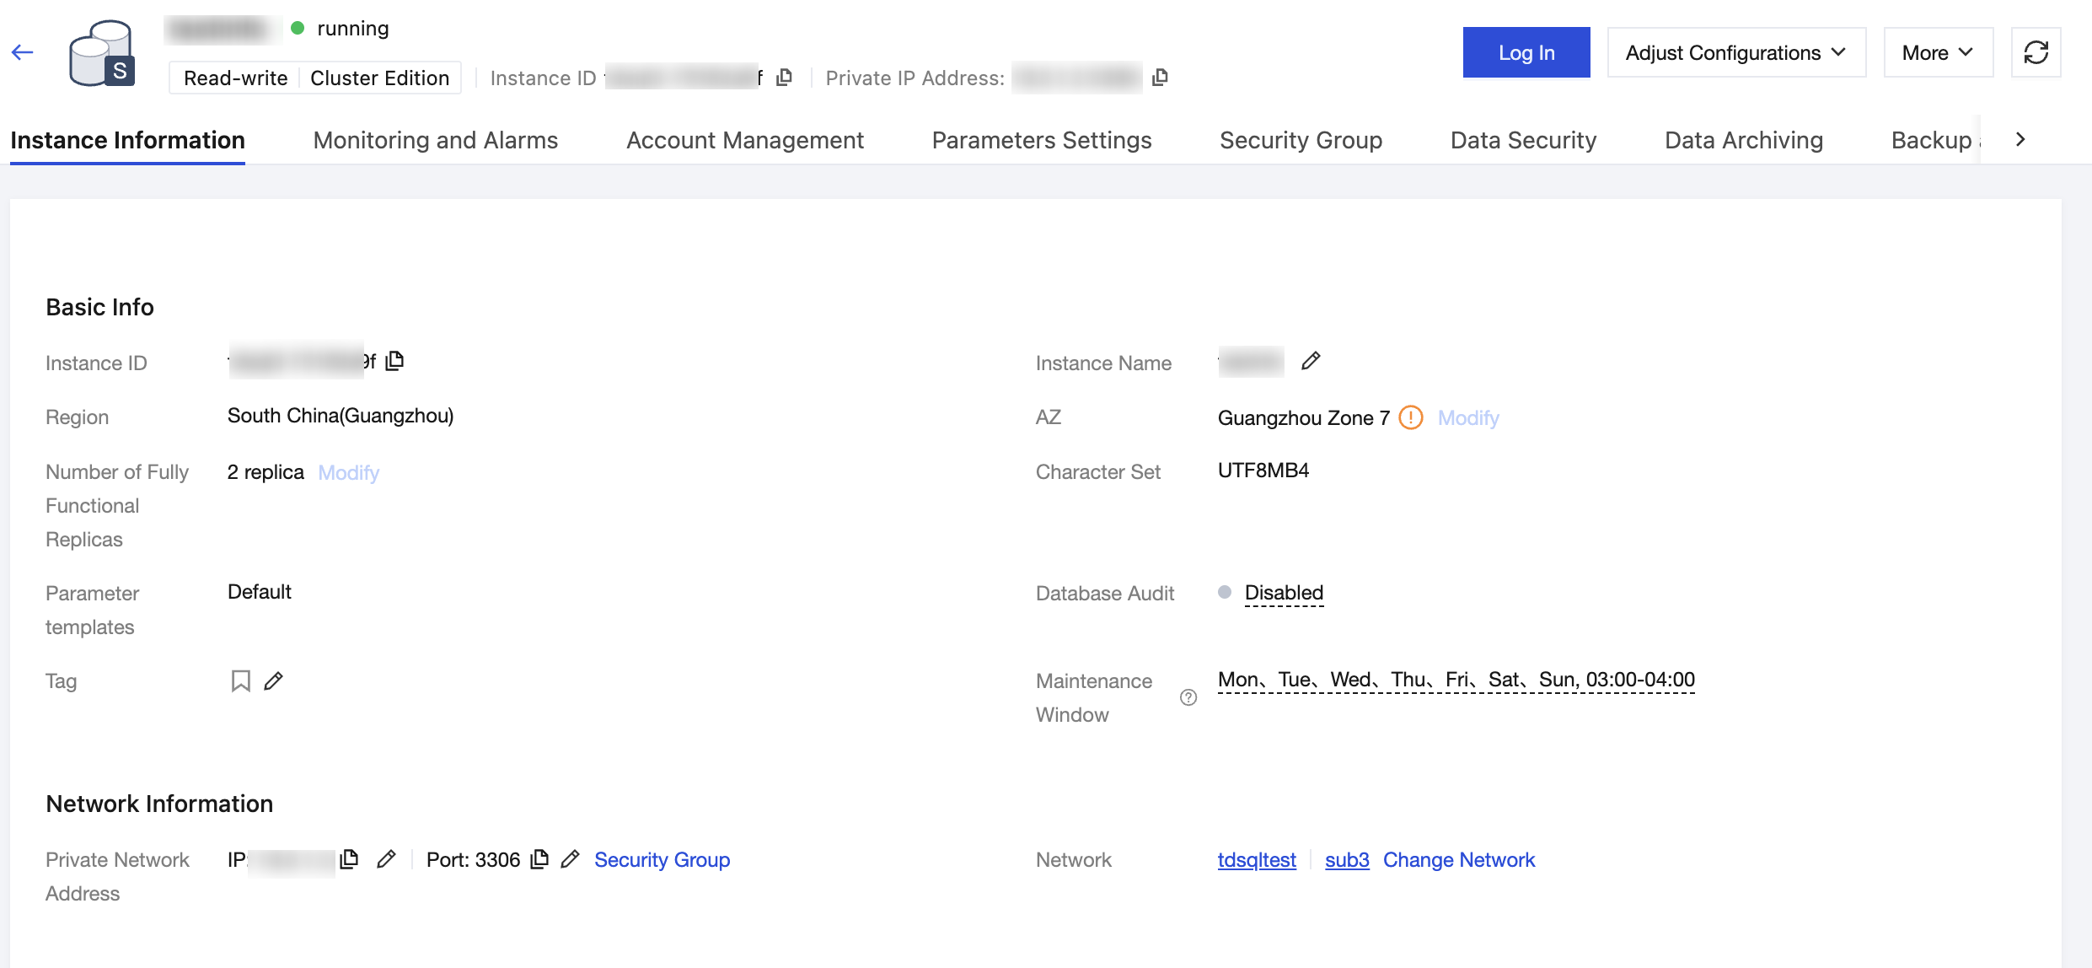Copy Instance ID in Basic Info
The image size is (2092, 968).
click(x=394, y=361)
